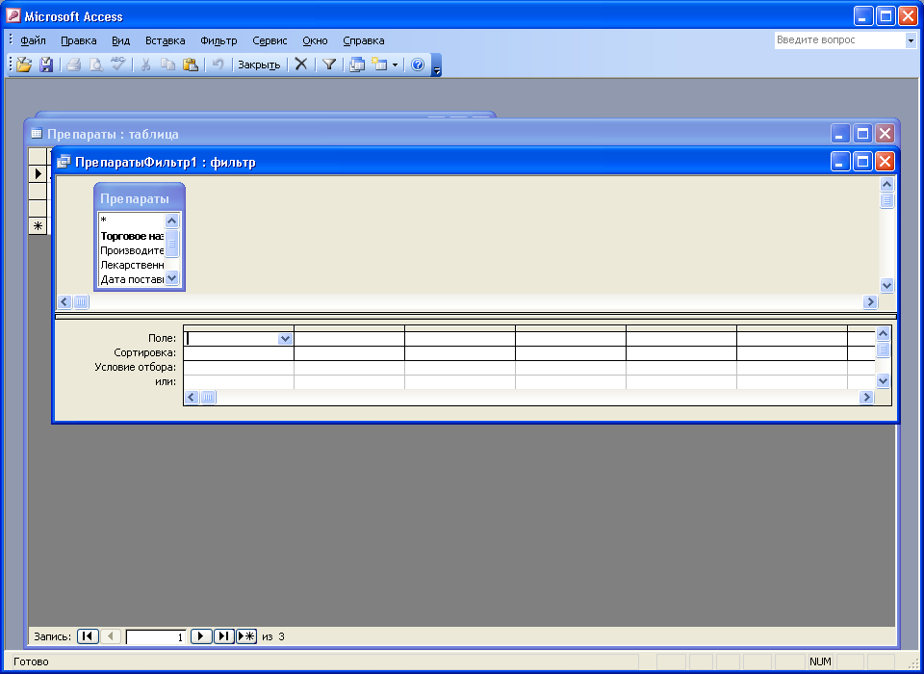Select Лекарственн field in Препараты list
Image resolution: width=924 pixels, height=674 pixels.
[x=131, y=265]
